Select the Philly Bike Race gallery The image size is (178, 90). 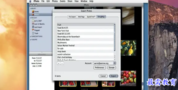pyautogui.click(x=85, y=39)
